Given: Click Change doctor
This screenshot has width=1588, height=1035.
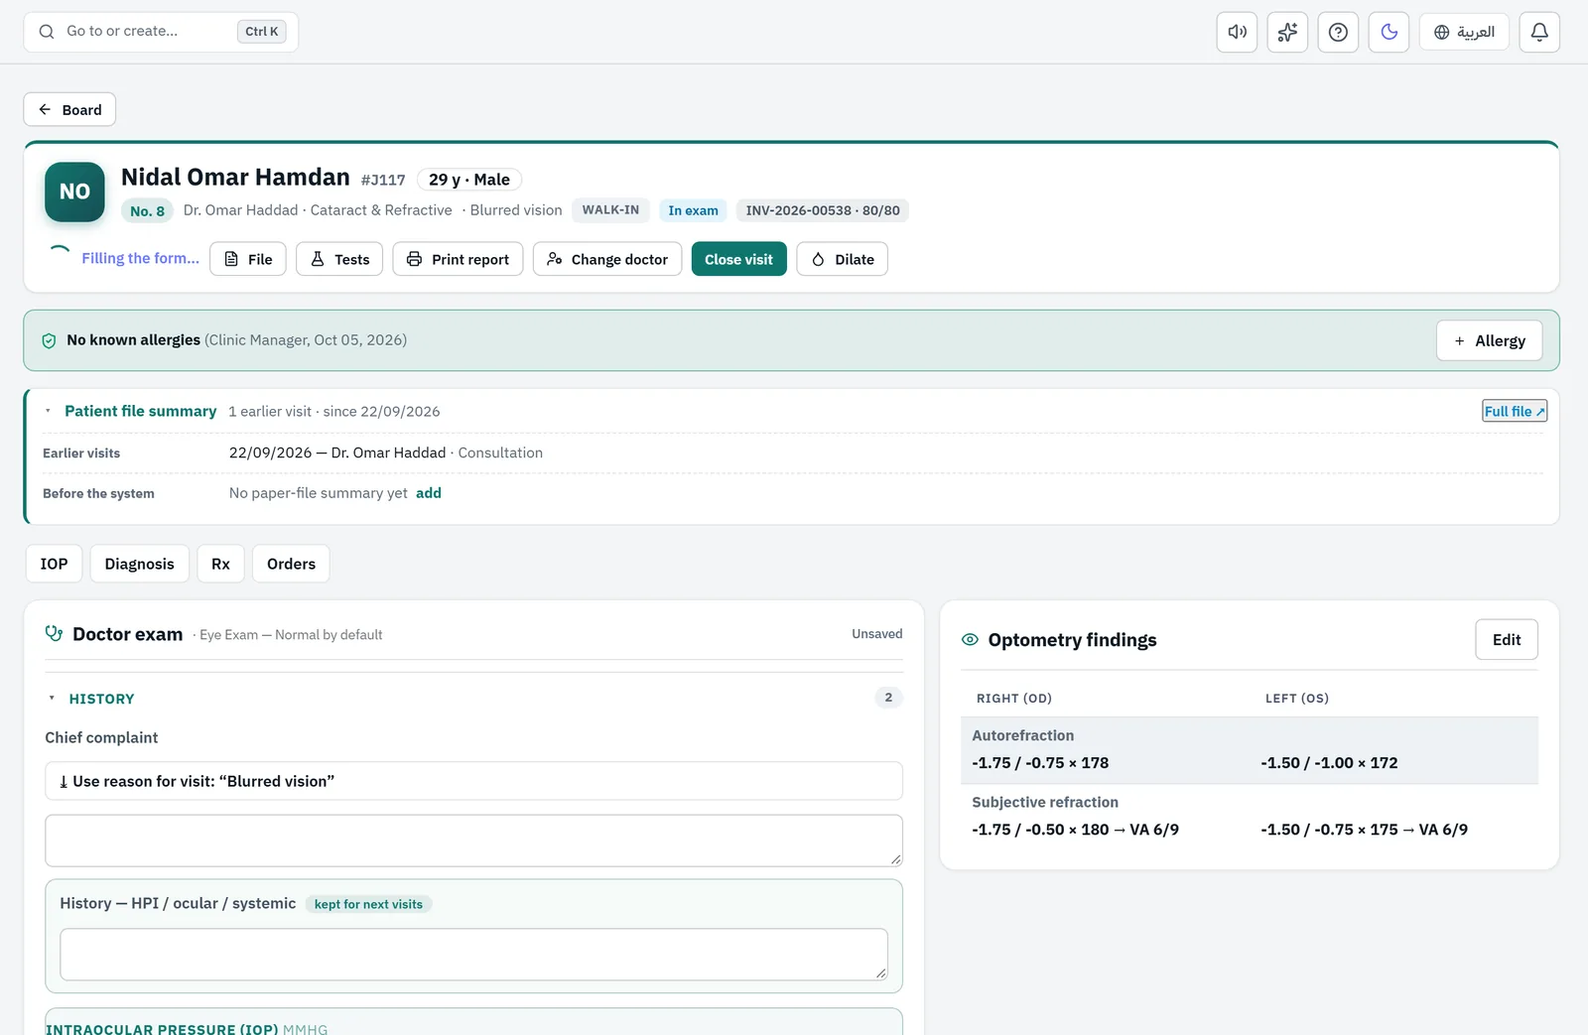Looking at the screenshot, I should click(607, 259).
